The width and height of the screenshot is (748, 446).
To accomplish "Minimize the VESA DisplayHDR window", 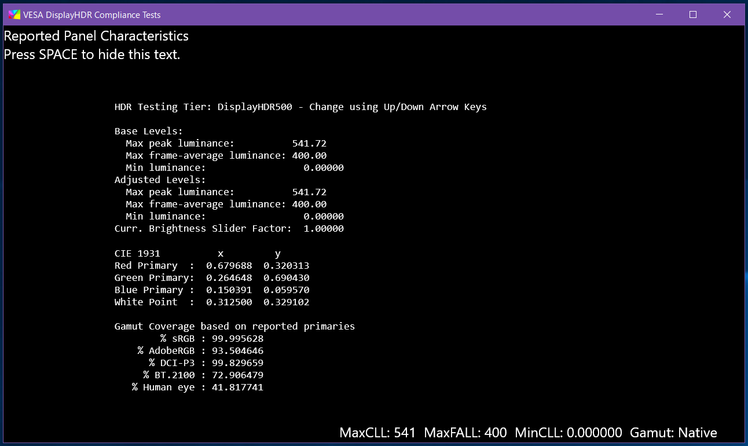I will (x=659, y=14).
